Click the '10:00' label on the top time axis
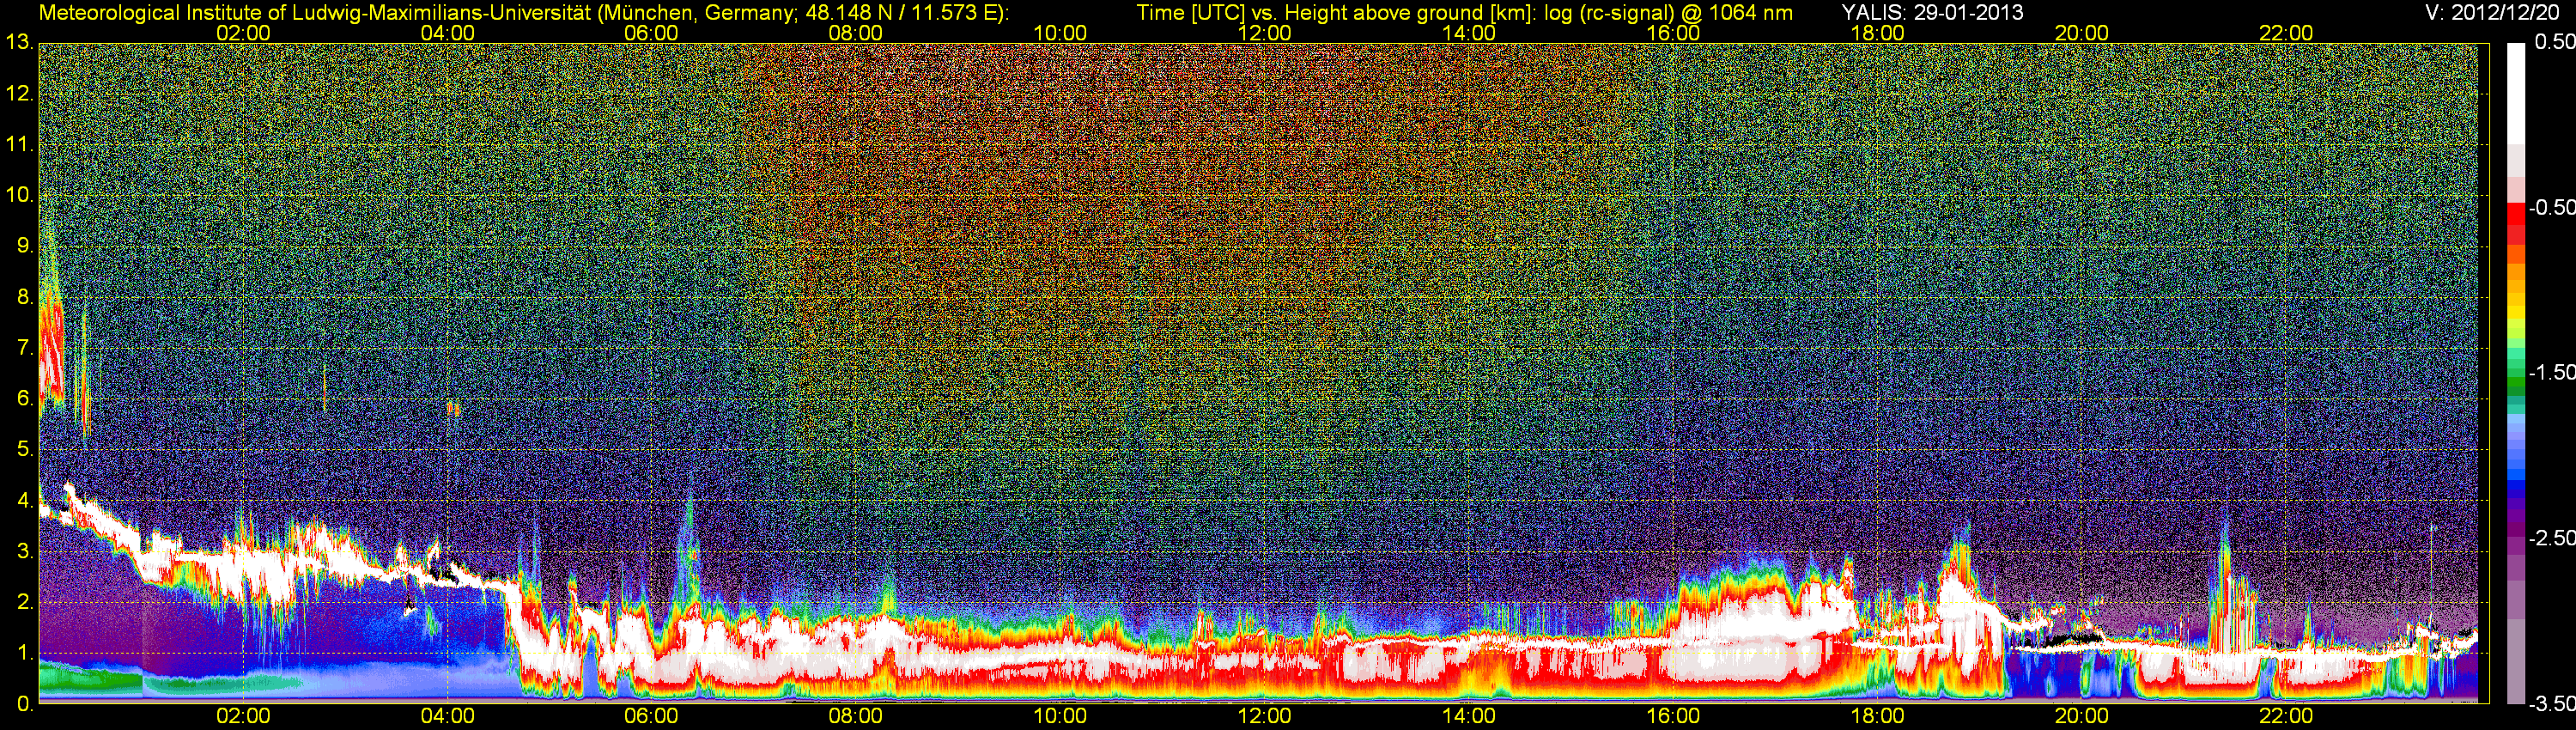2576x730 pixels. (x=1060, y=33)
